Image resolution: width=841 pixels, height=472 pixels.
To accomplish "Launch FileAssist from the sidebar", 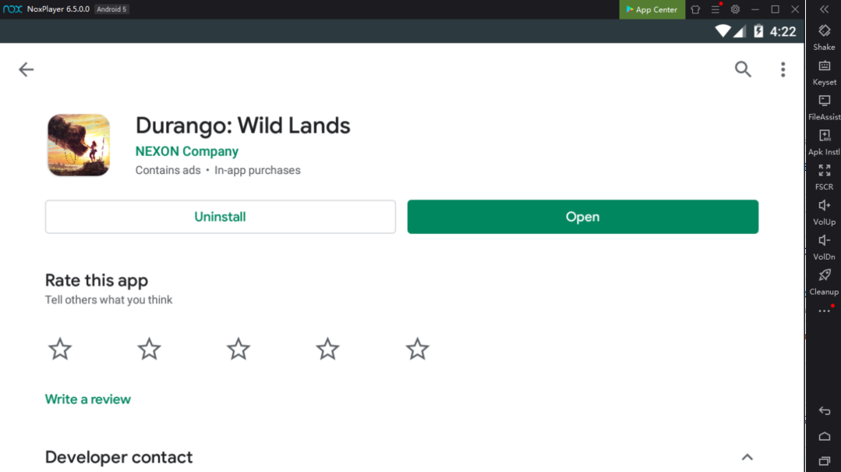I will point(824,101).
